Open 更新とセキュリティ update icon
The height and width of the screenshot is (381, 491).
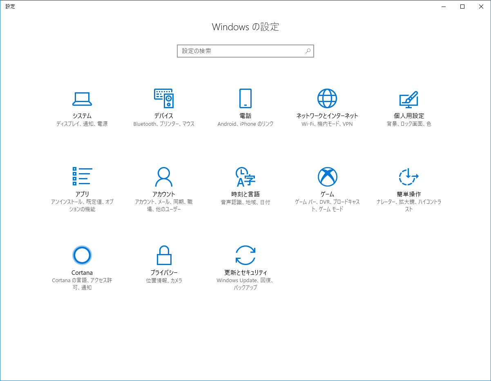pyautogui.click(x=246, y=255)
